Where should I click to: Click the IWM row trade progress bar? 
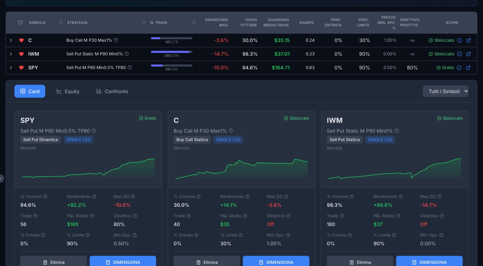tap(171, 52)
